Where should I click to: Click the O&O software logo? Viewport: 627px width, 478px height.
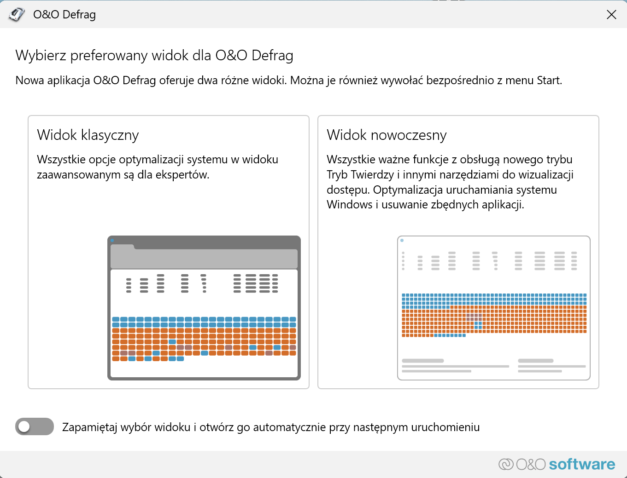(557, 464)
